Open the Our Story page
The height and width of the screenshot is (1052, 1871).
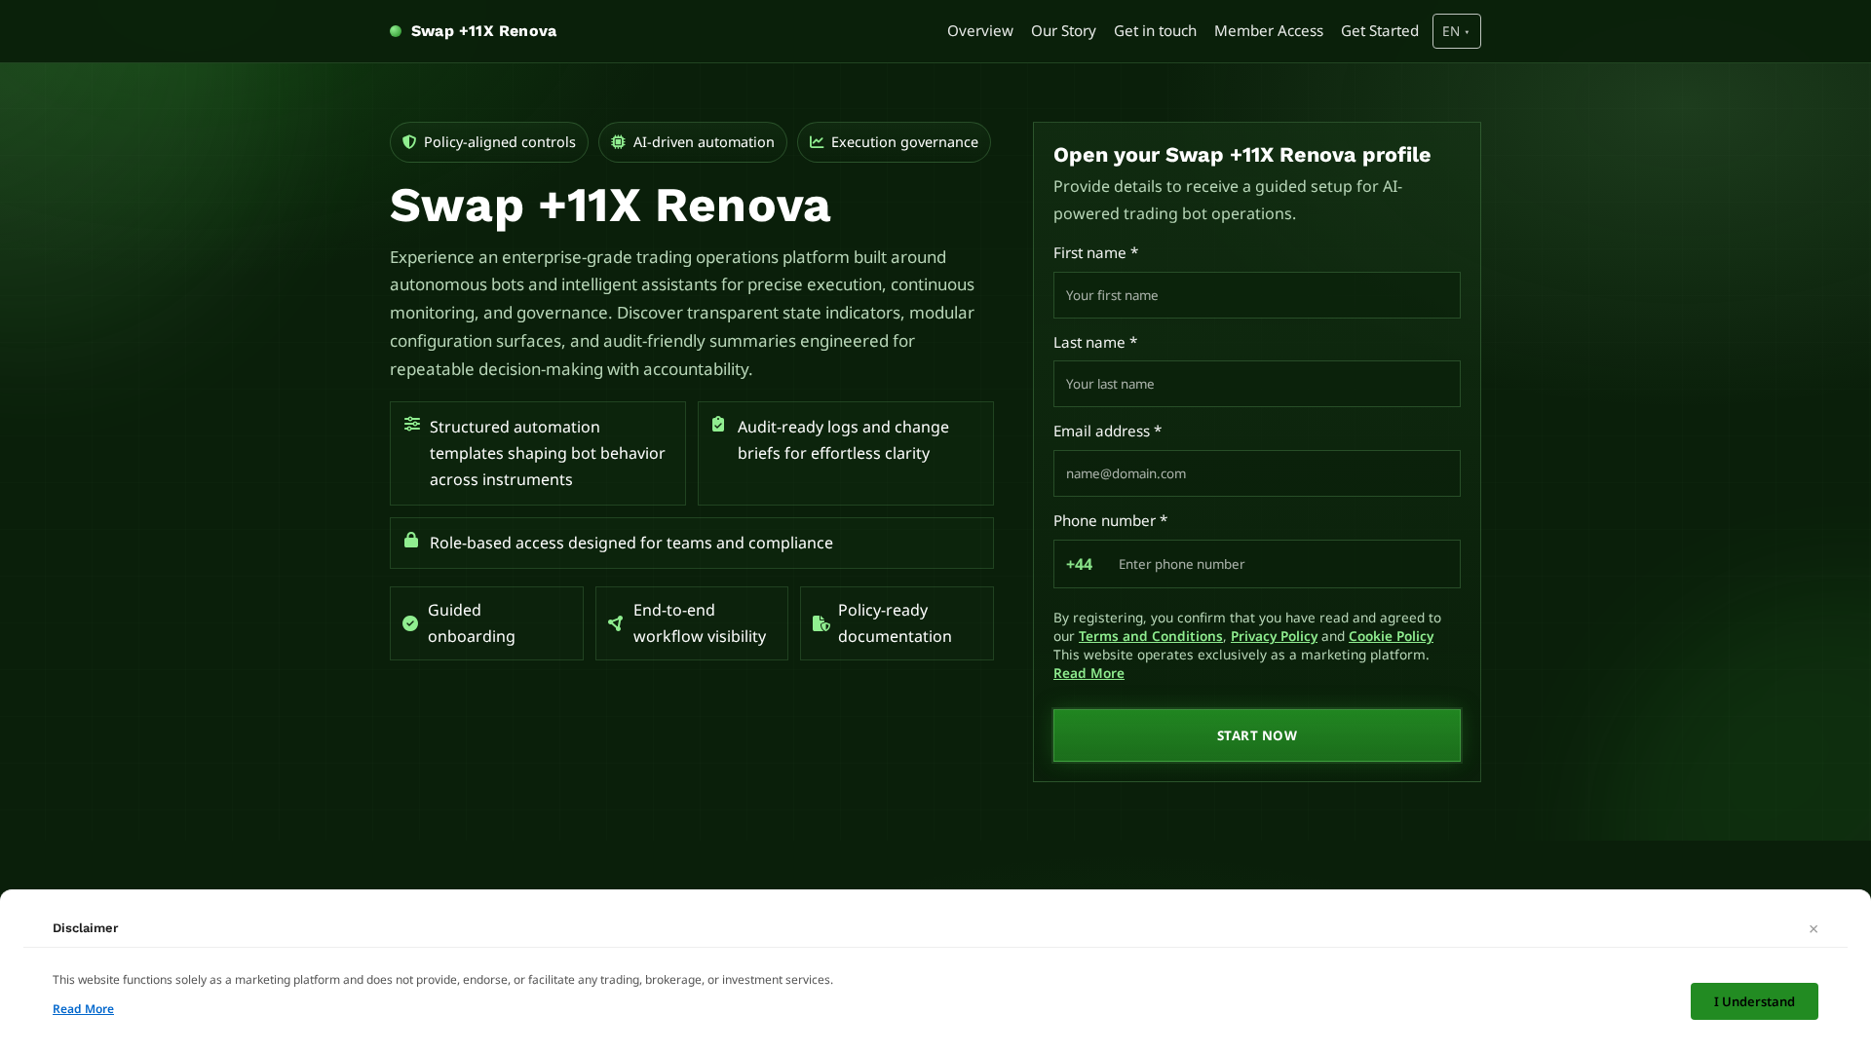(x=1063, y=30)
